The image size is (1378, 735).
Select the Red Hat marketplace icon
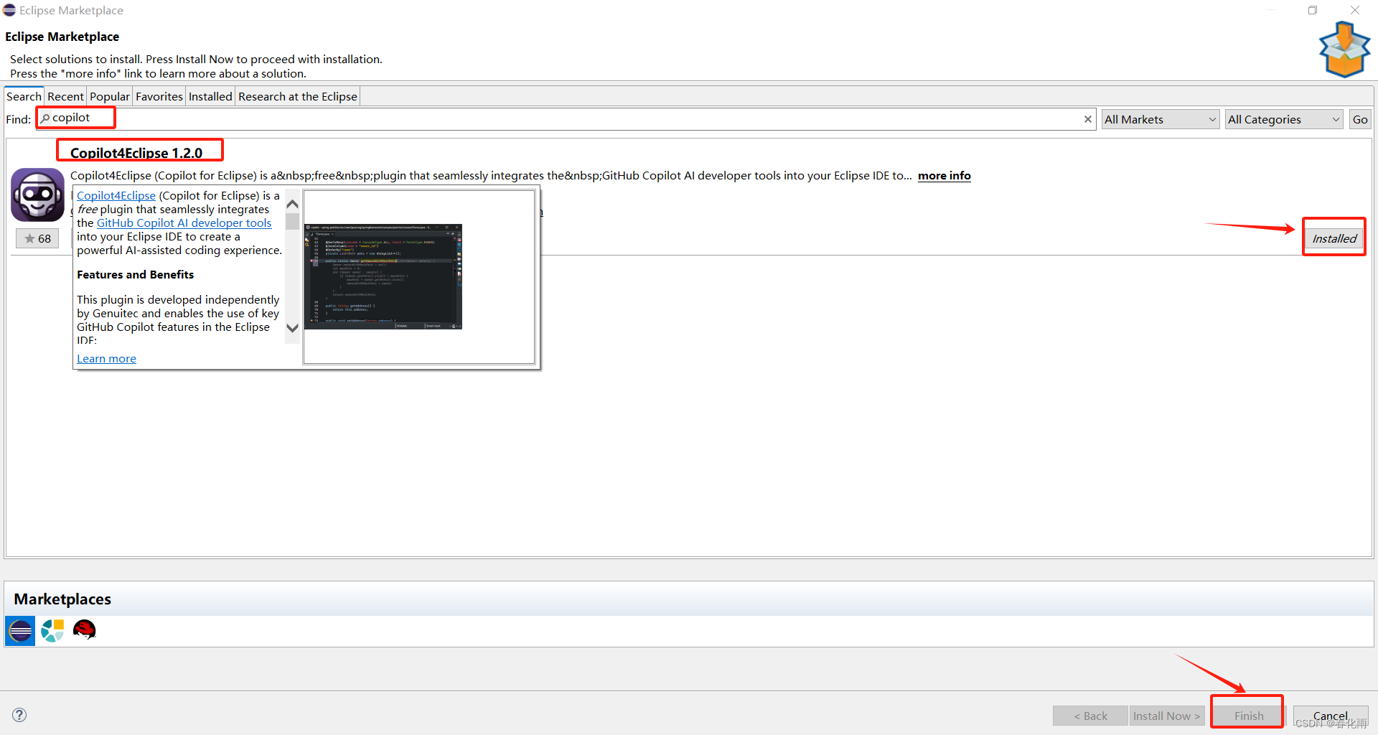click(x=85, y=630)
